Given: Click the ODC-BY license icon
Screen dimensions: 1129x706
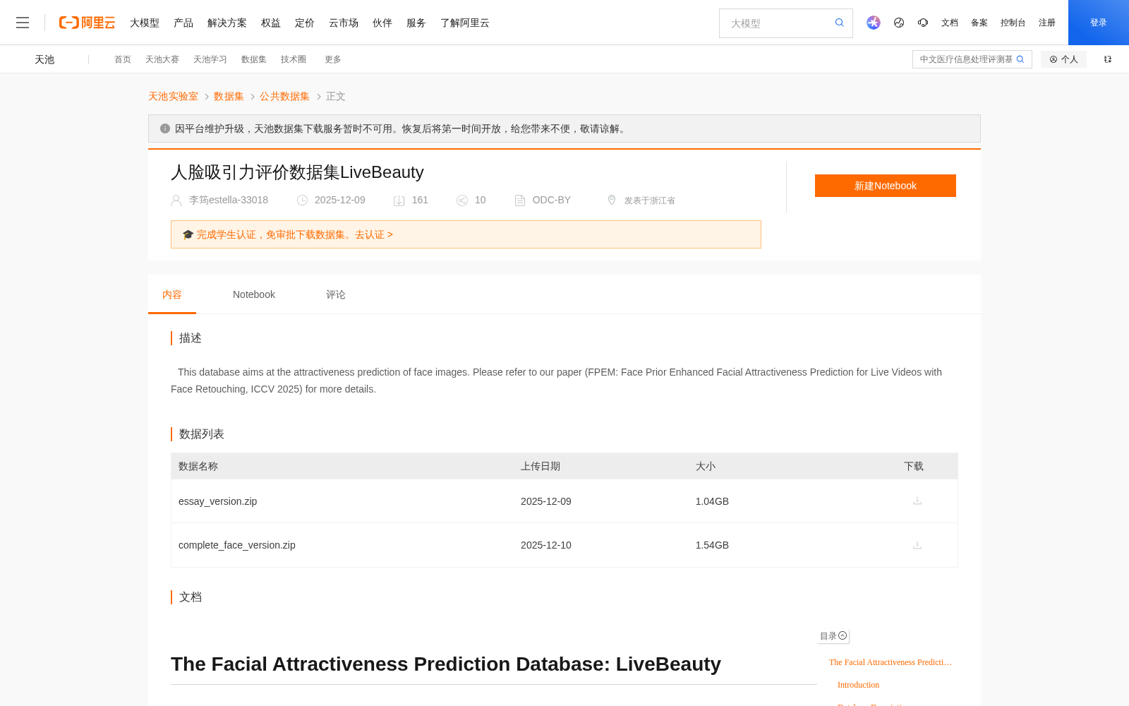Looking at the screenshot, I should click(520, 201).
